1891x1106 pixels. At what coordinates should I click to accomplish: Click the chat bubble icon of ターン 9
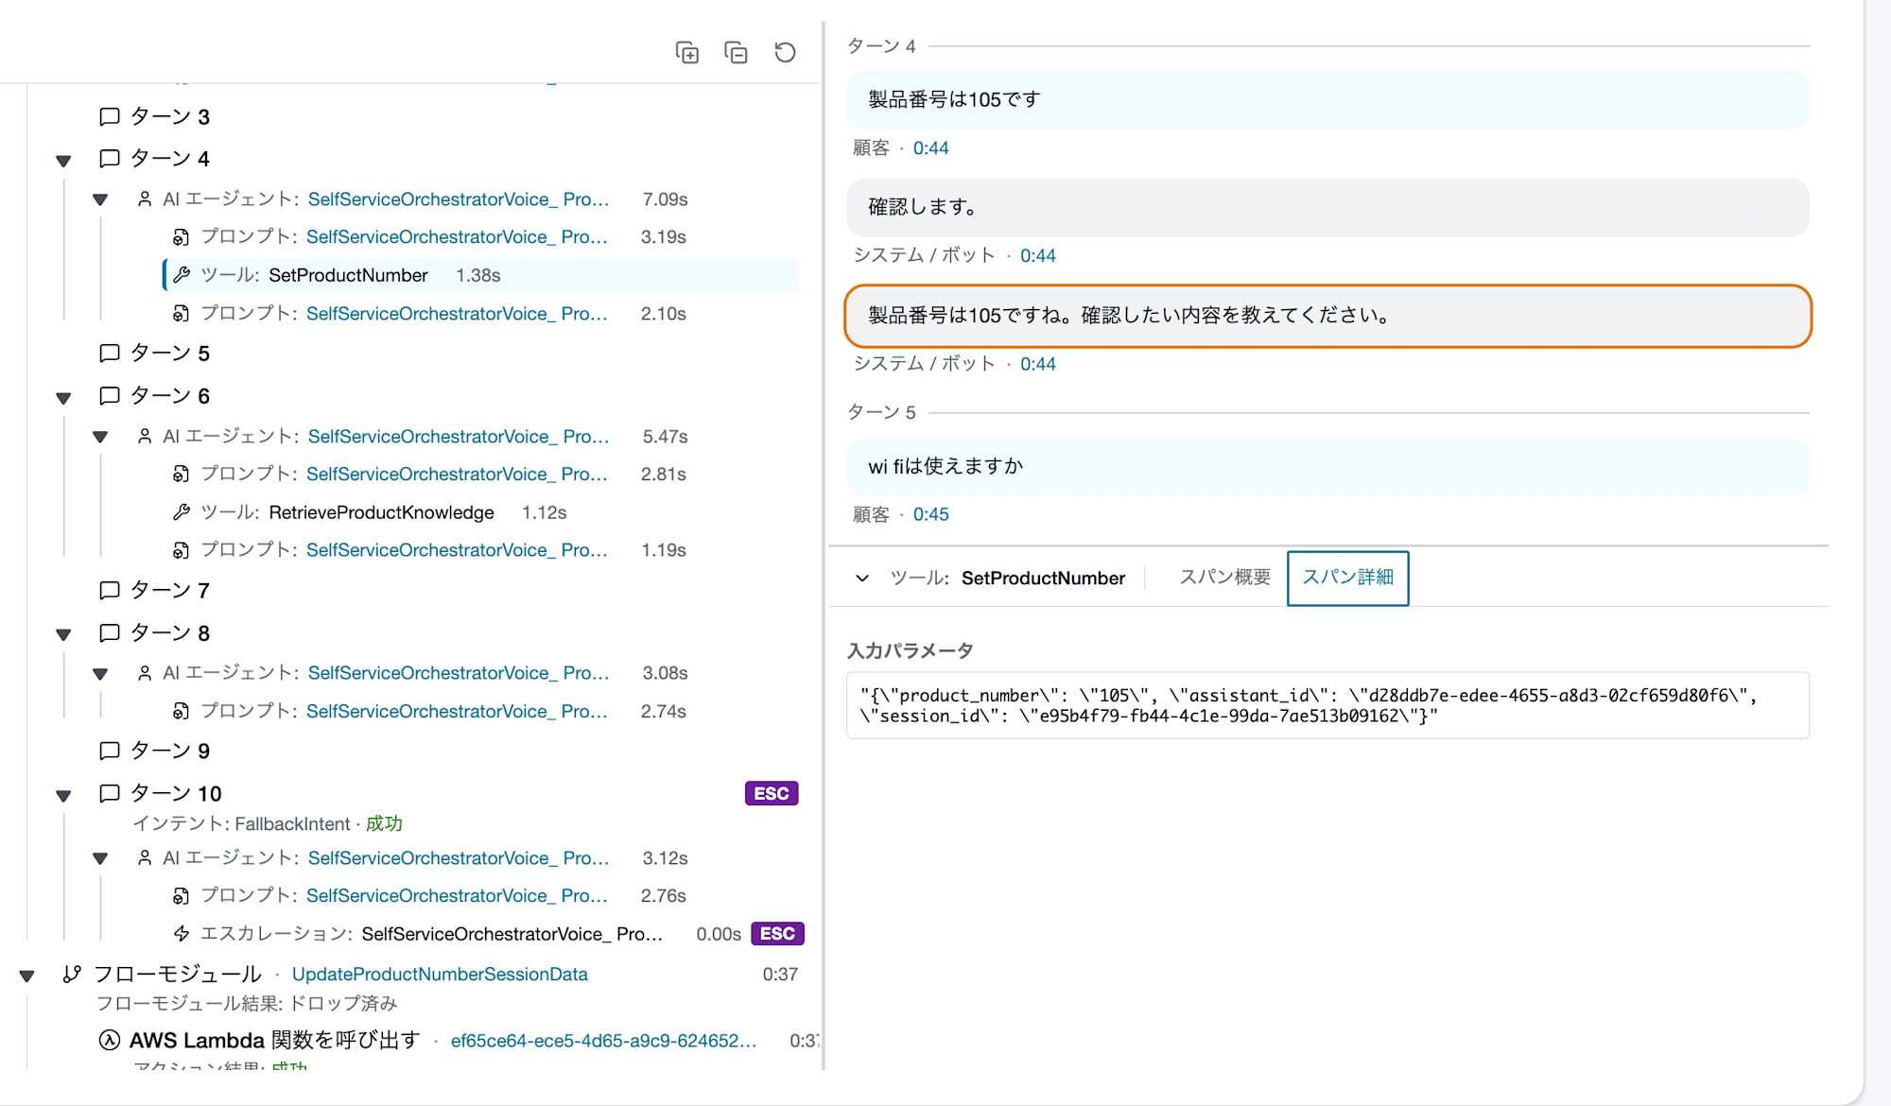pos(110,751)
